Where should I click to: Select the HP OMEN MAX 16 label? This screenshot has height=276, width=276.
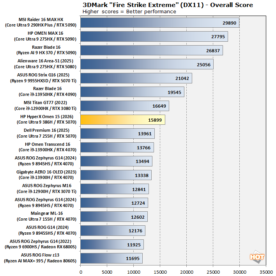coord(45,36)
